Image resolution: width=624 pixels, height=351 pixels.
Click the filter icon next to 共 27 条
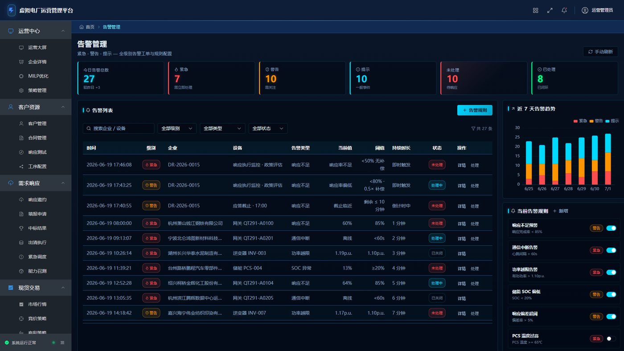pyautogui.click(x=473, y=128)
